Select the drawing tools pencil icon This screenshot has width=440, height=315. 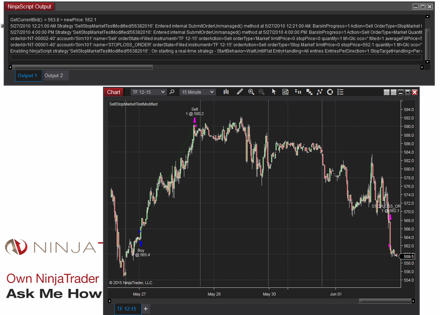coord(239,92)
